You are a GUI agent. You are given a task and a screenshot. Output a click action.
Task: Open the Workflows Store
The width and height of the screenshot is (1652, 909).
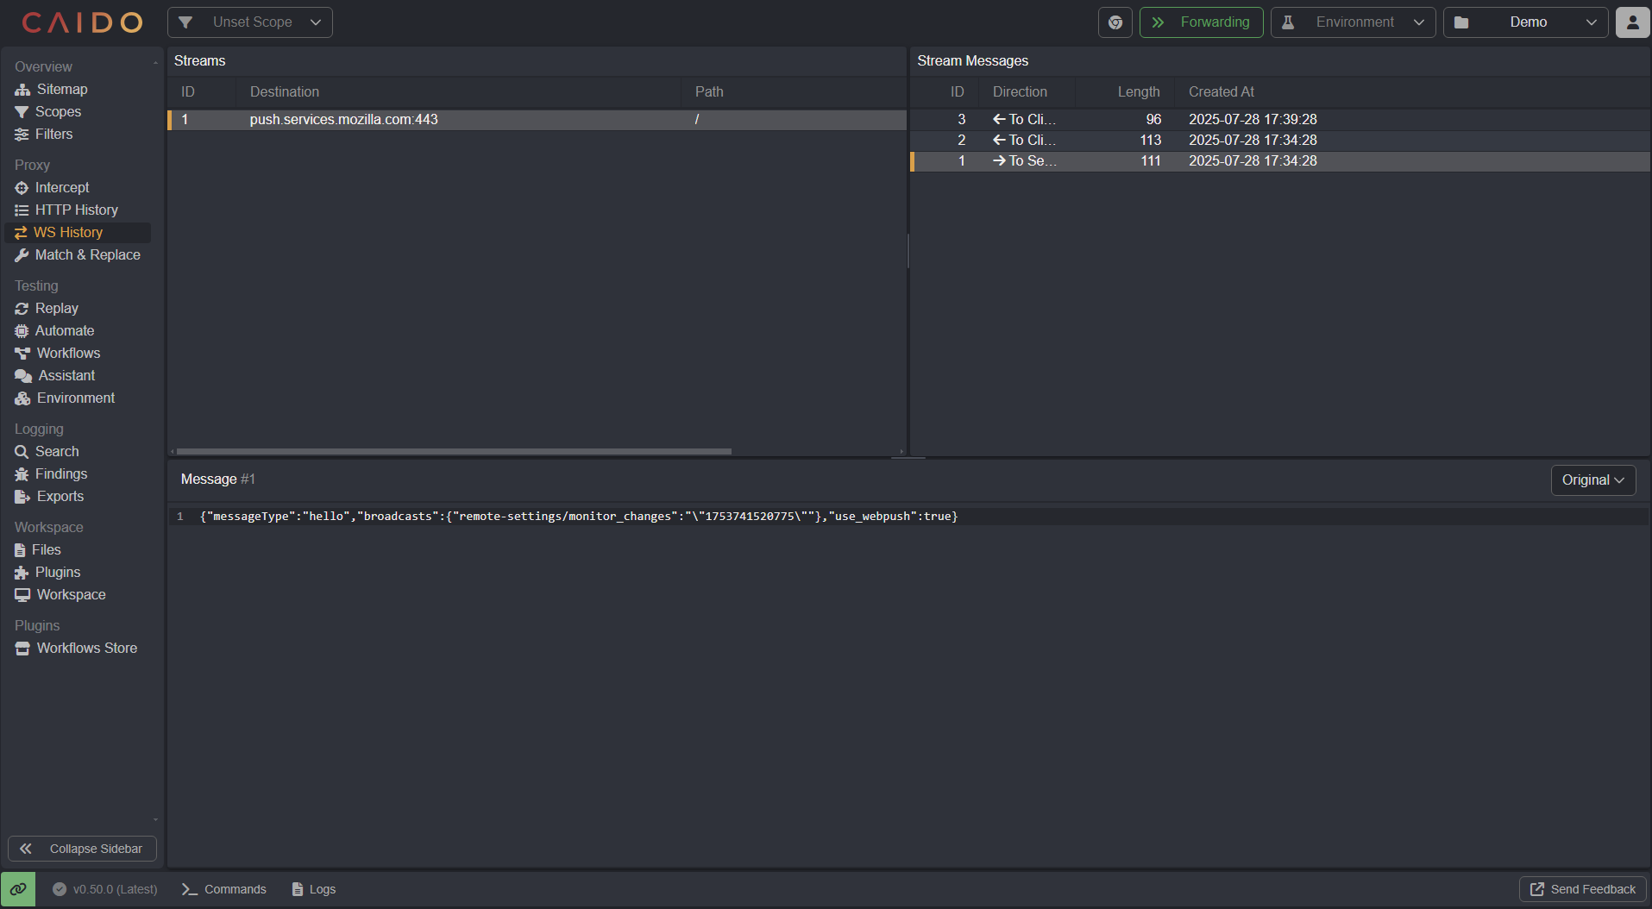click(x=86, y=648)
